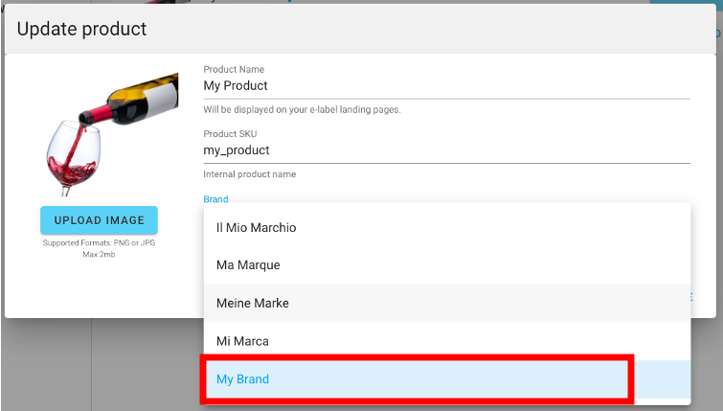723x411 pixels.
Task: Click the Product SKU field with my_product
Action: [x=446, y=150]
